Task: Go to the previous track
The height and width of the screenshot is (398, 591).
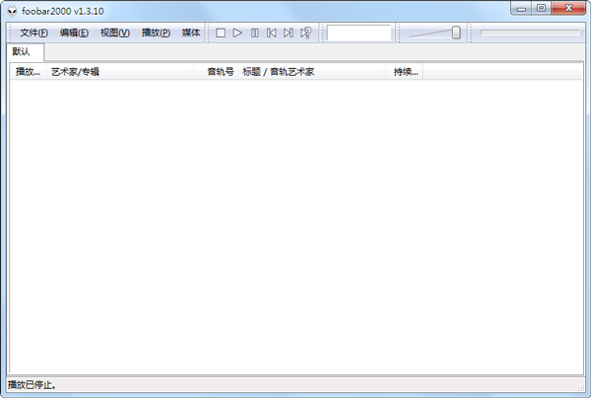Action: click(272, 33)
